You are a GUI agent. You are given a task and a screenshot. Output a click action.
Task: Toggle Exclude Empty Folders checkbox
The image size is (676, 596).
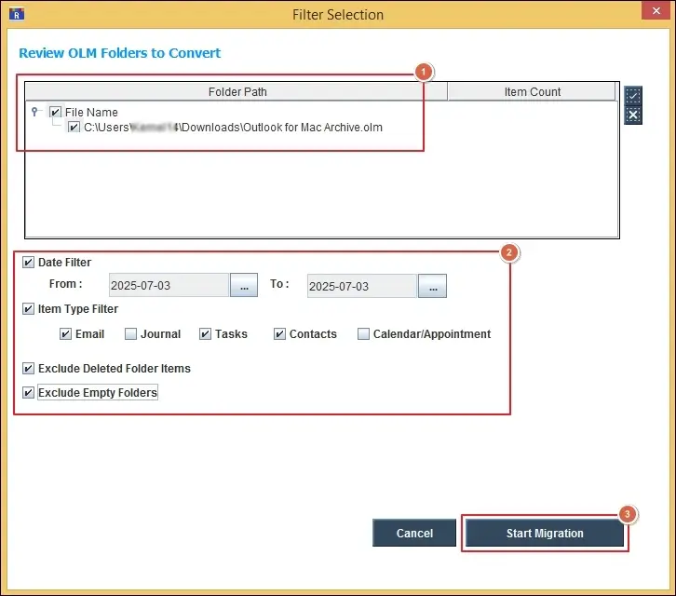pos(29,392)
